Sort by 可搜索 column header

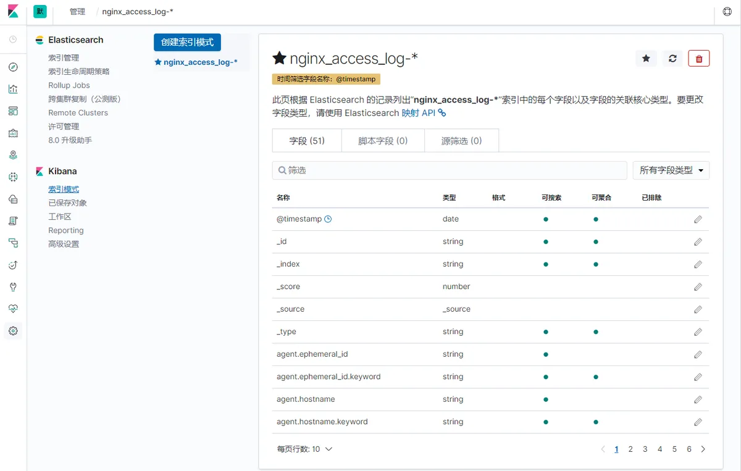click(x=551, y=198)
